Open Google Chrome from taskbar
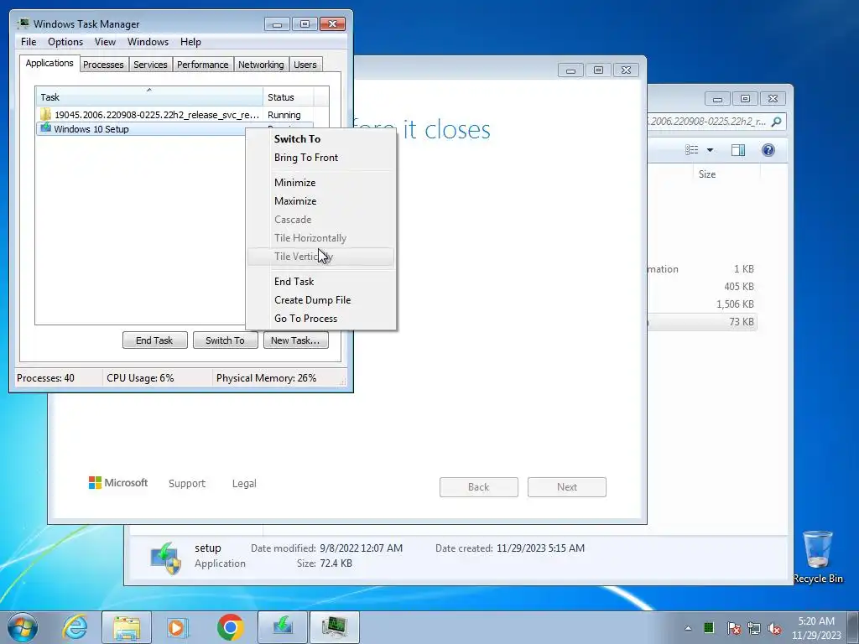 pyautogui.click(x=230, y=627)
